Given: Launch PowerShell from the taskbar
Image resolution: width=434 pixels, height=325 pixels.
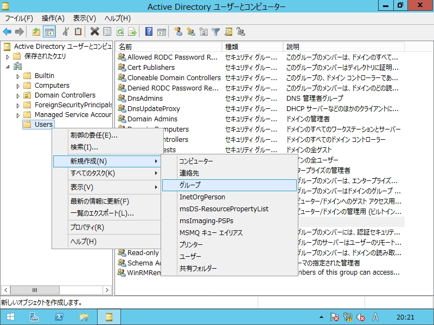Looking at the screenshot, I should [x=59, y=317].
